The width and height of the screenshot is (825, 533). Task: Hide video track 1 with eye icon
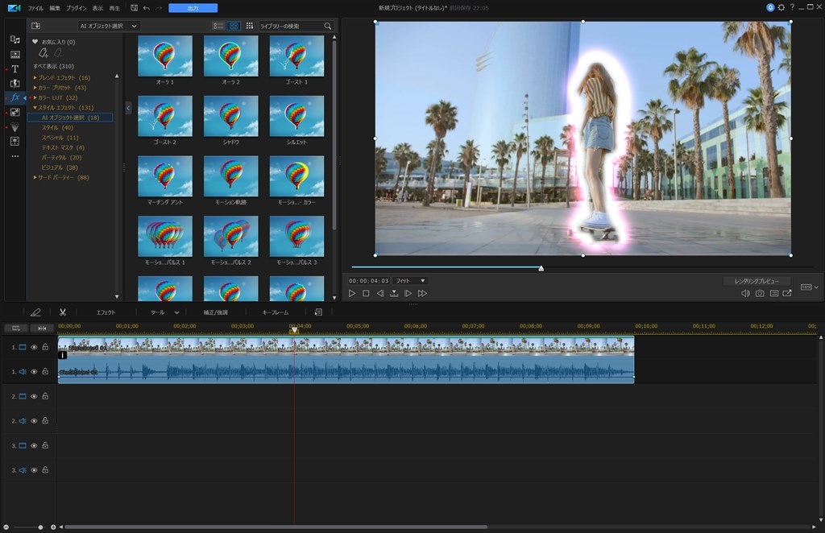pos(34,347)
